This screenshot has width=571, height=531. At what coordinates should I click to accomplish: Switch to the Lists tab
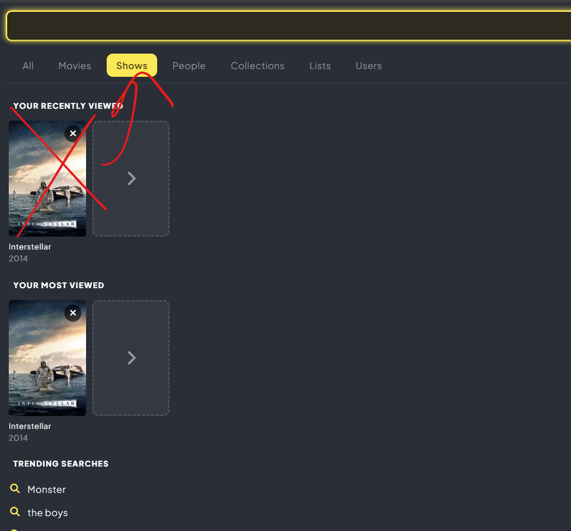tap(320, 65)
